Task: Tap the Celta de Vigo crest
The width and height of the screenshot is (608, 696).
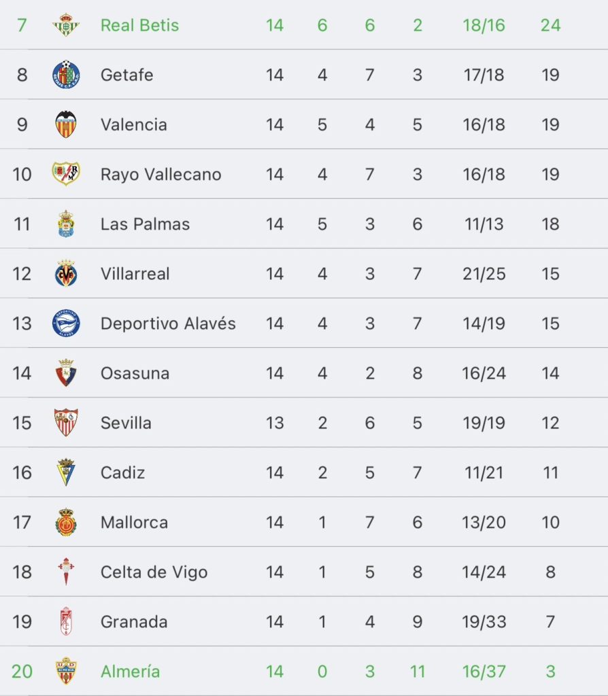Action: point(66,572)
